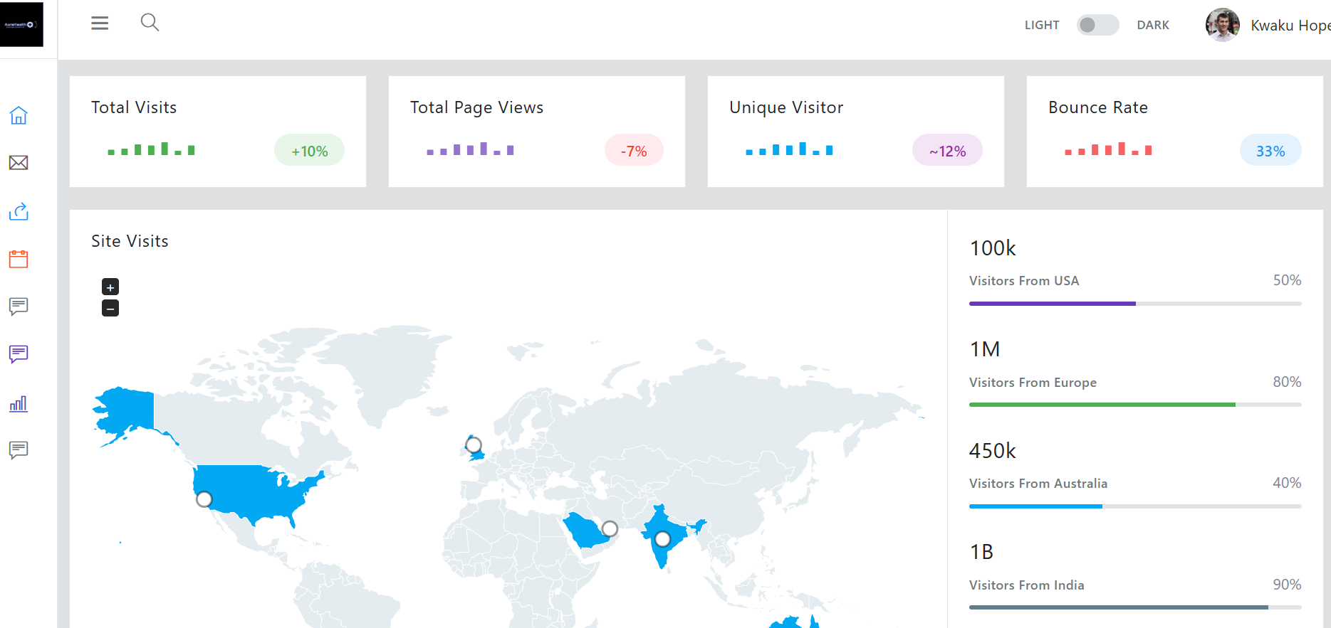Click the +10% badge on Total Visits

309,151
